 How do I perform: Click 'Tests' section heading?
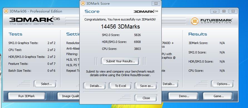[15, 34]
